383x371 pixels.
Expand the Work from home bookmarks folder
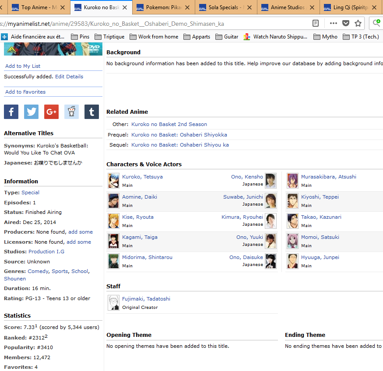tap(154, 37)
